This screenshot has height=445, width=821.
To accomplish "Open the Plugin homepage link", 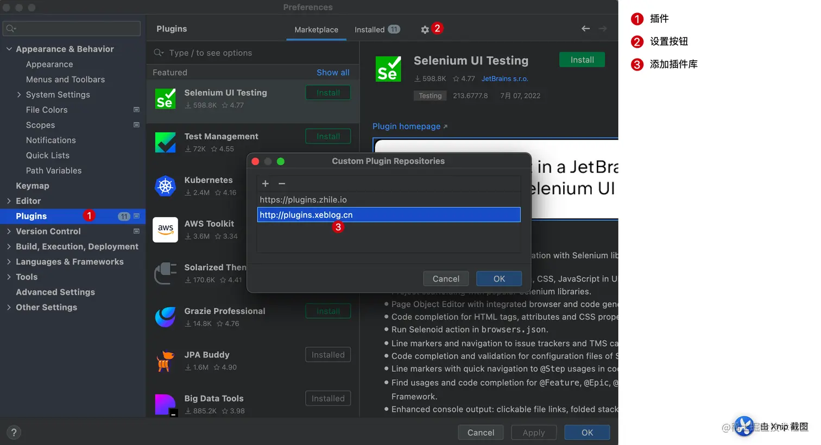I will point(410,126).
